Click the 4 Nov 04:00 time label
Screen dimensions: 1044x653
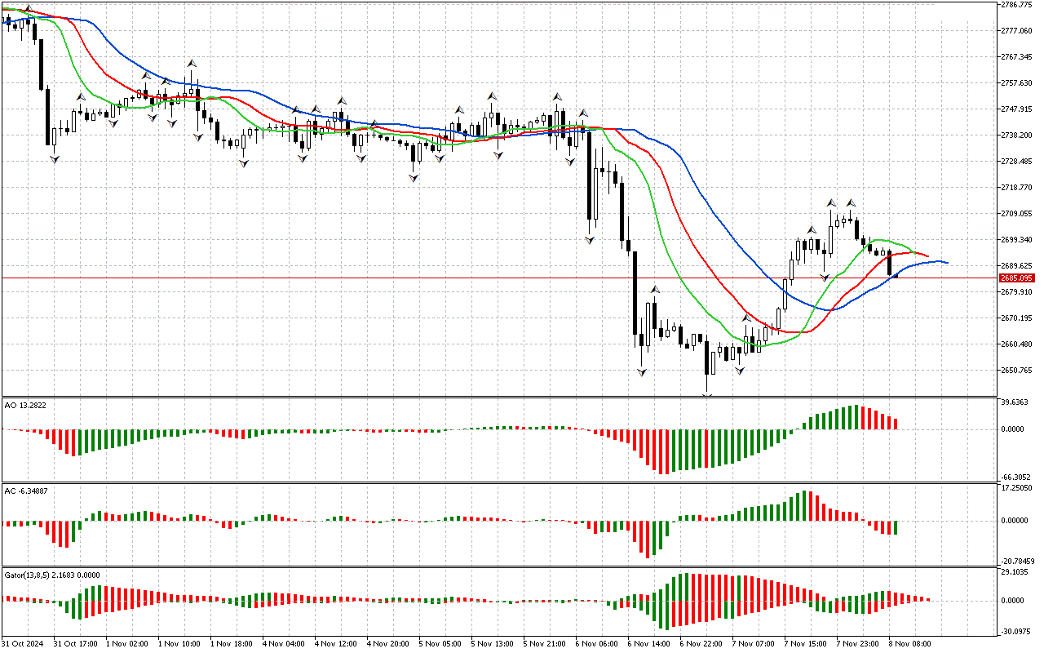[284, 644]
